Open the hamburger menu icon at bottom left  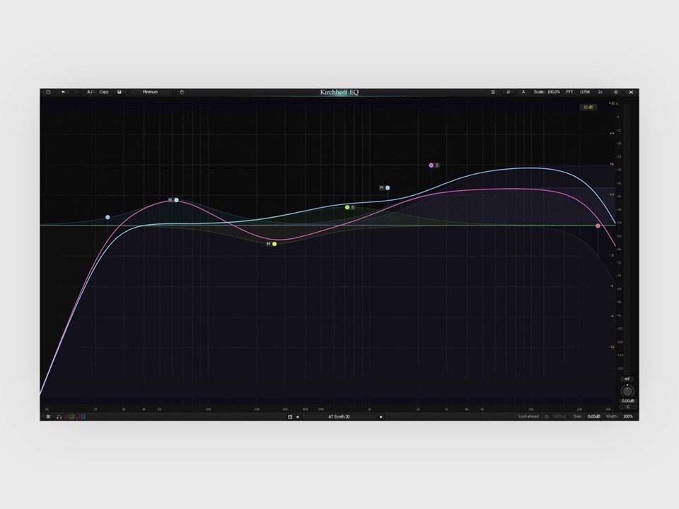point(48,417)
